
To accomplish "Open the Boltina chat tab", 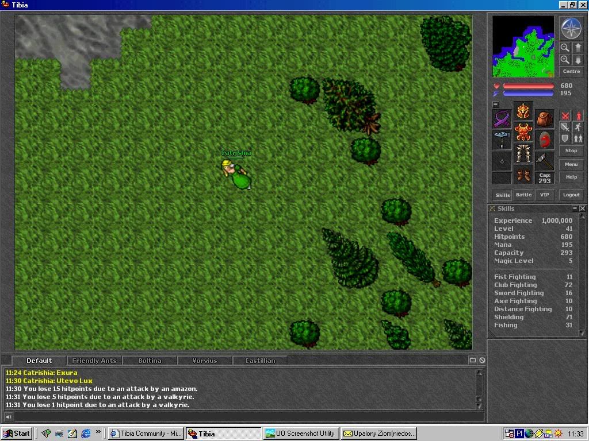I will coord(149,361).
